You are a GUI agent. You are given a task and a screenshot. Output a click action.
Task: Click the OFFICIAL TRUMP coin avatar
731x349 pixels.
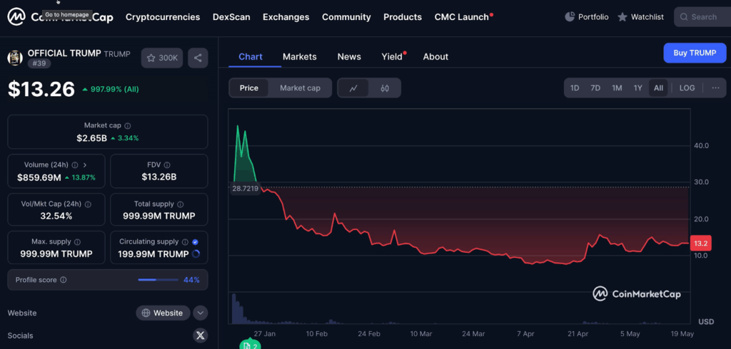pos(15,58)
